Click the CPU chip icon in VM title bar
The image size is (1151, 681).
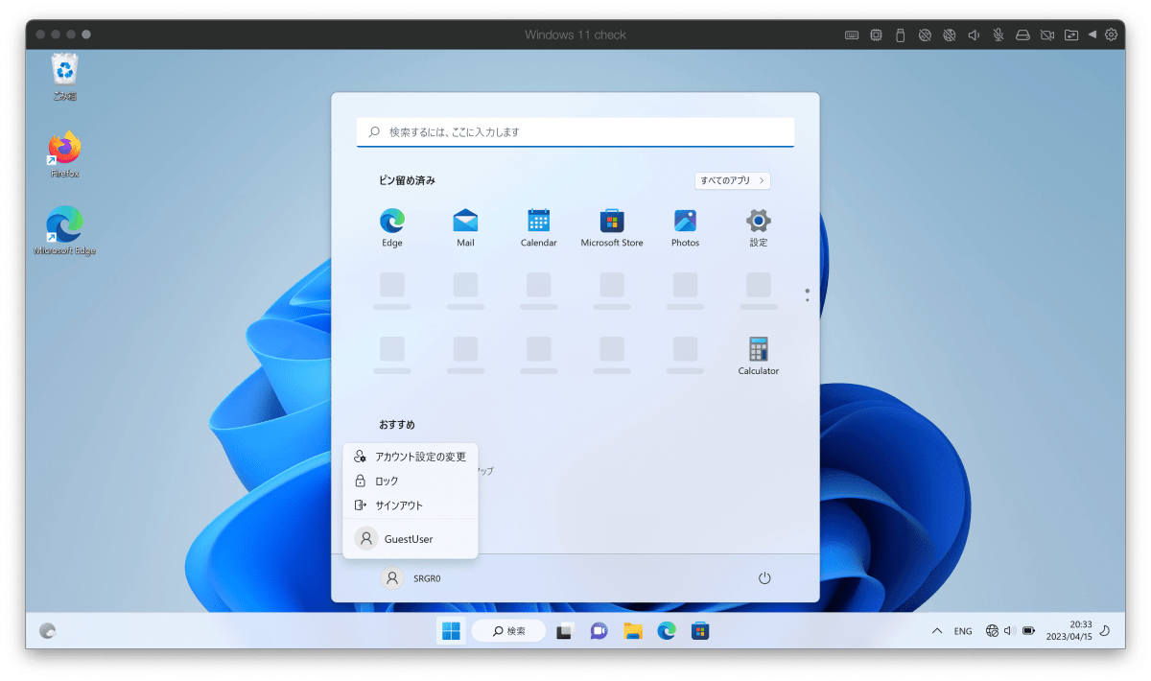click(876, 35)
